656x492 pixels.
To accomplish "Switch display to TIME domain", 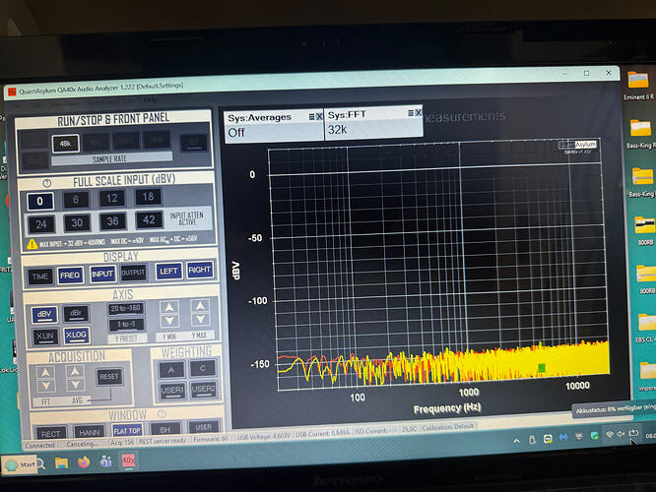I will click(x=40, y=277).
